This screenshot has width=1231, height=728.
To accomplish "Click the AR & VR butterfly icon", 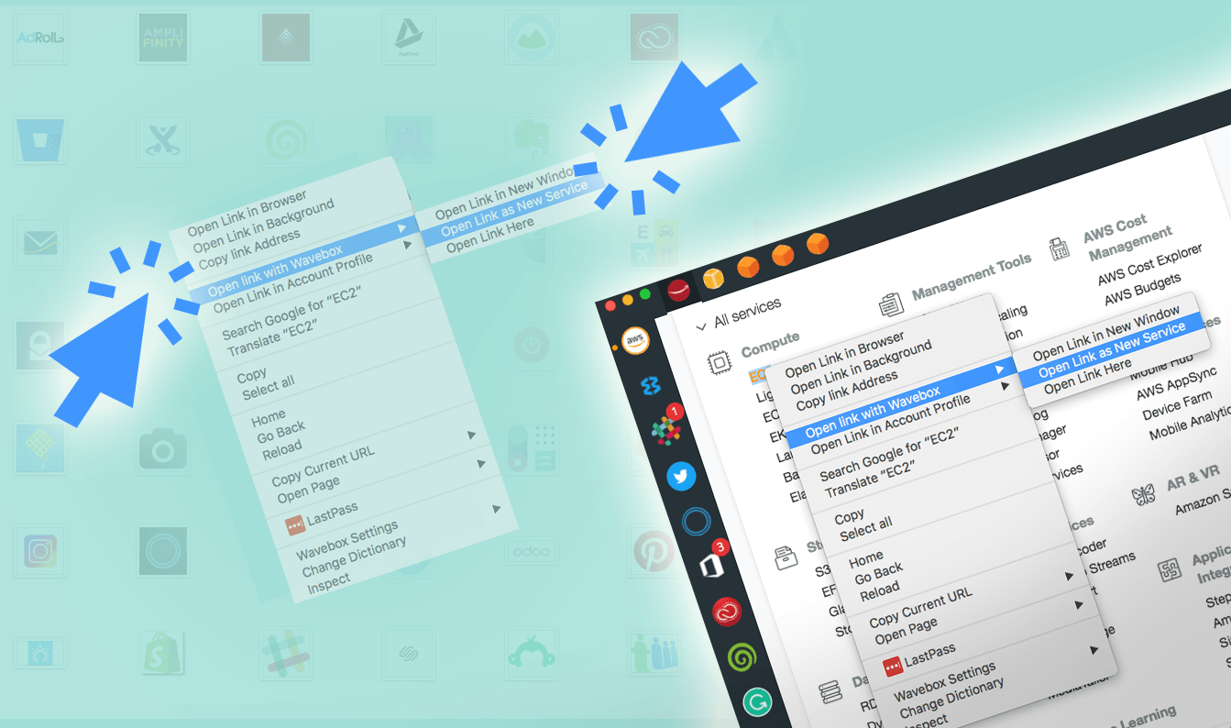I will point(1143,495).
